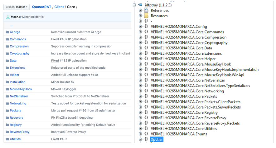Open the Client breadcrumb link

coord(59,7)
